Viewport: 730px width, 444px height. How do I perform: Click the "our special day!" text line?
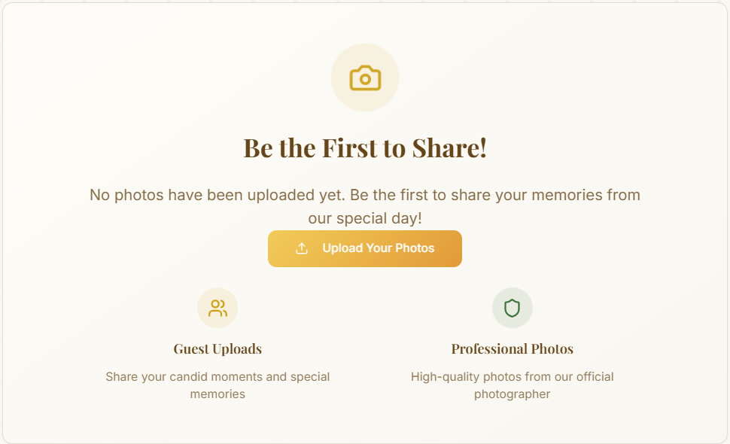pyautogui.click(x=365, y=218)
